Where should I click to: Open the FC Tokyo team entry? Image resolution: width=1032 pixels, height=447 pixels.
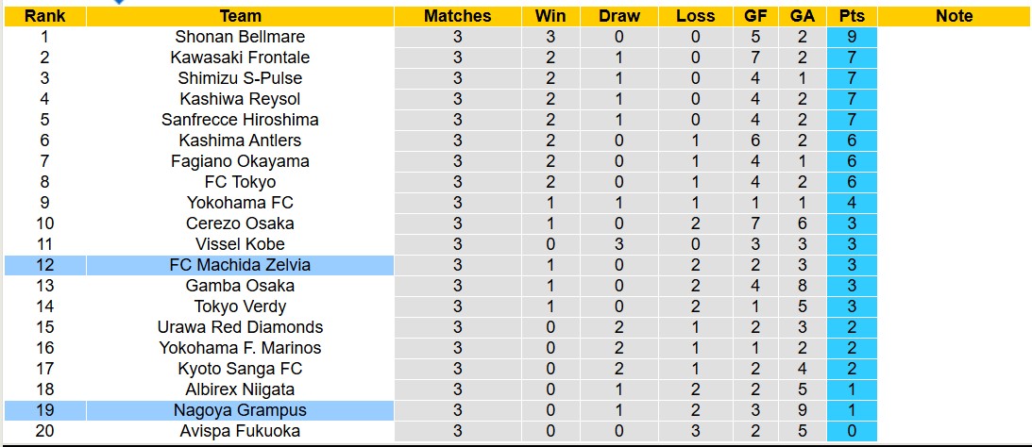240,182
